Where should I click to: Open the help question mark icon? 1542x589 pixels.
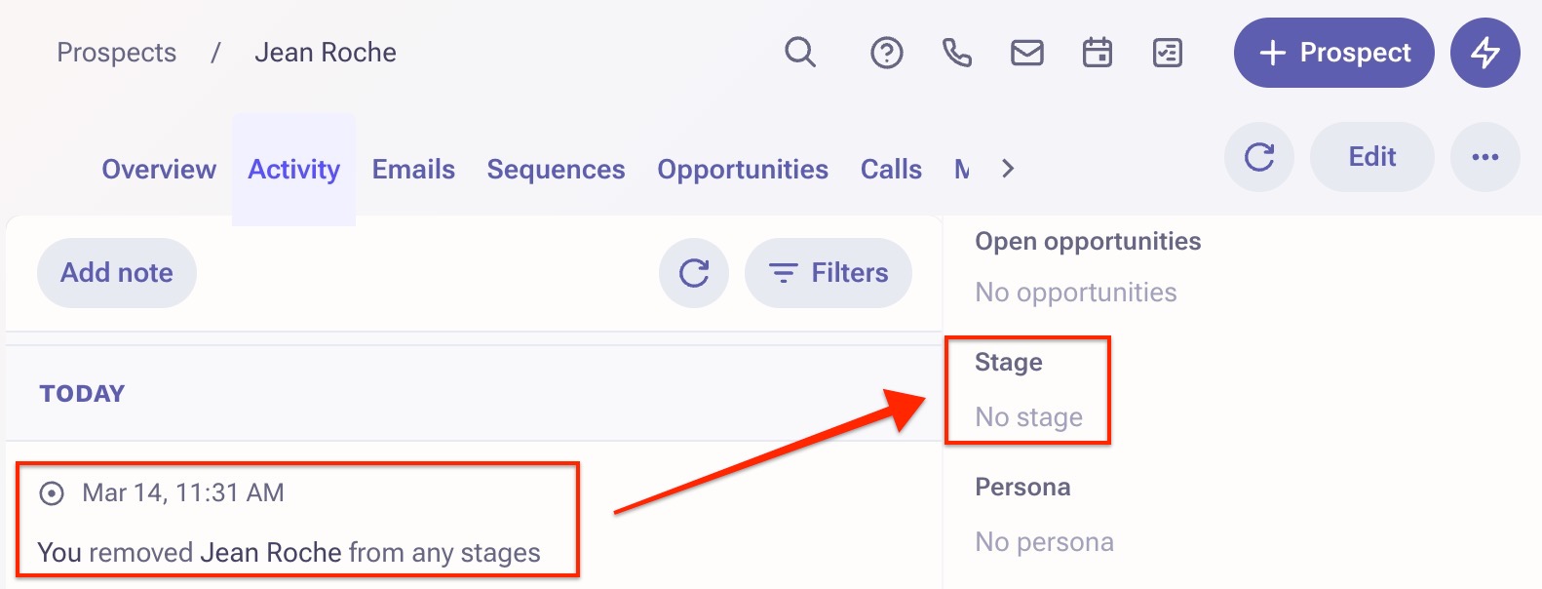886,52
